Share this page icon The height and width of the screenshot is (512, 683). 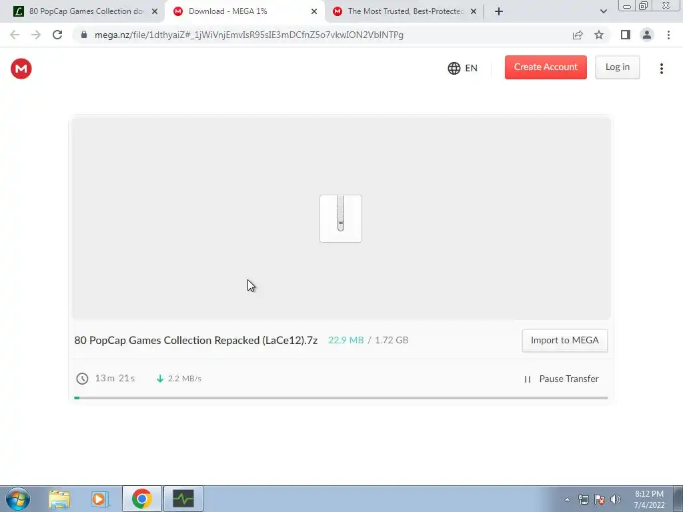[578, 35]
